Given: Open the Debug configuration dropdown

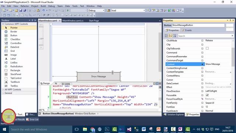Looking at the screenshot, I should coord(103,10).
